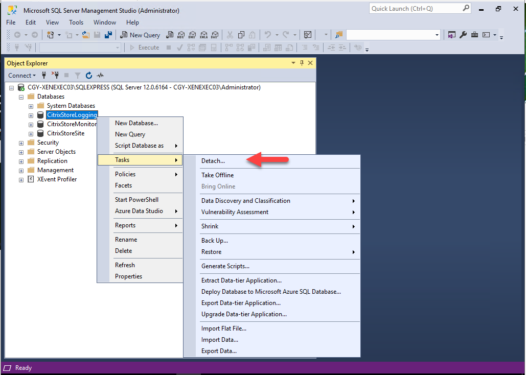Select the CitrixStoreLogging database

(x=72, y=115)
